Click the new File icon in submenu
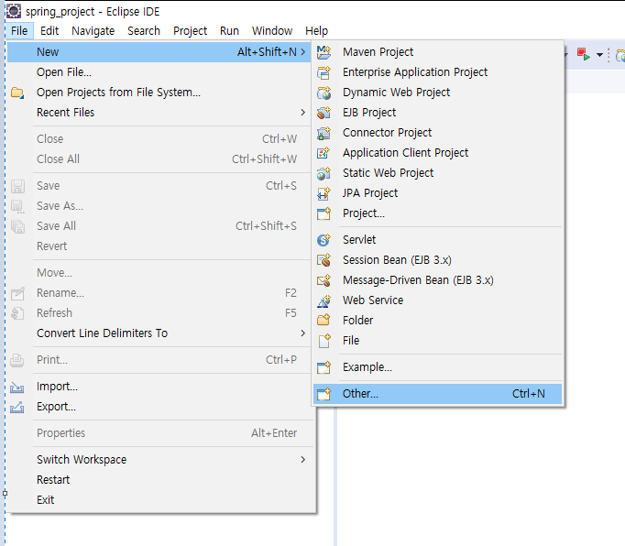Image resolution: width=625 pixels, height=546 pixels. [324, 341]
